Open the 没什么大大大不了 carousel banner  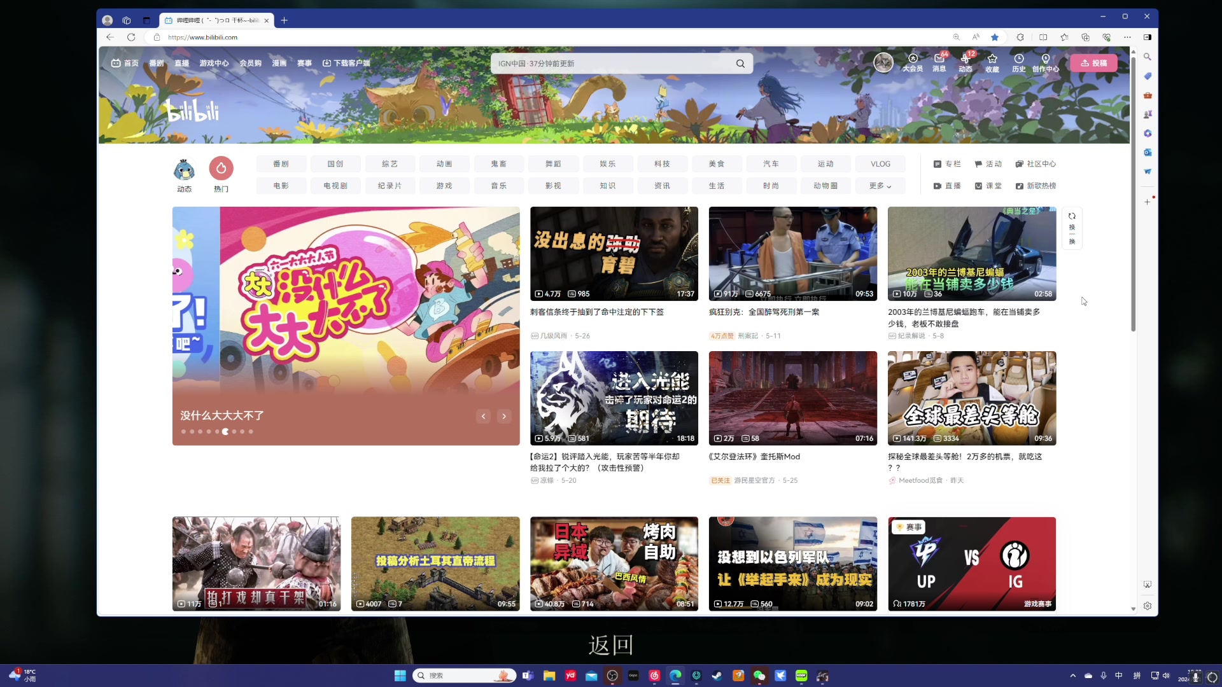click(x=346, y=326)
